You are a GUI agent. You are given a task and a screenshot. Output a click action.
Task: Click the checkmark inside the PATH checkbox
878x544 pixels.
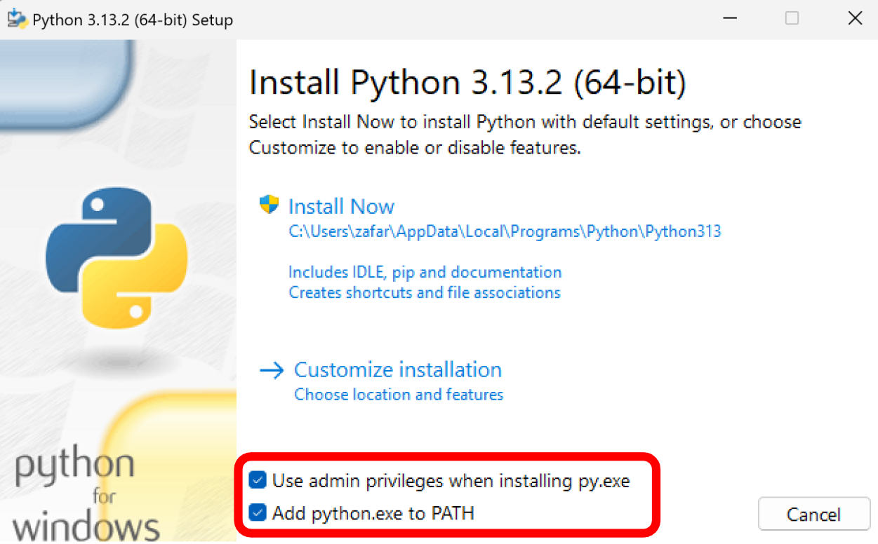click(x=258, y=513)
